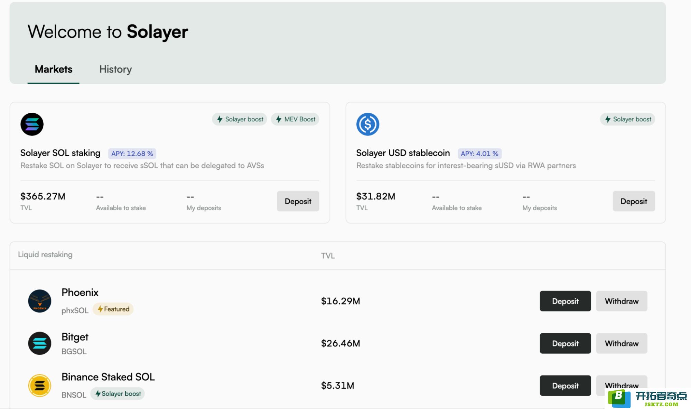Click the Solayer boost badge on USD stablecoin

[x=627, y=119]
